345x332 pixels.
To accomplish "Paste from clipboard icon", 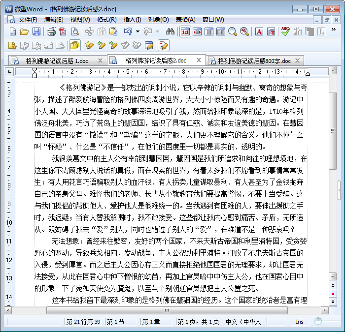I will pyautogui.click(x=113, y=32).
